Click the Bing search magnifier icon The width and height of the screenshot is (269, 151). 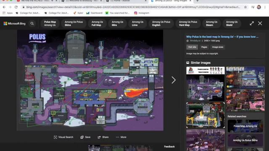(32, 23)
